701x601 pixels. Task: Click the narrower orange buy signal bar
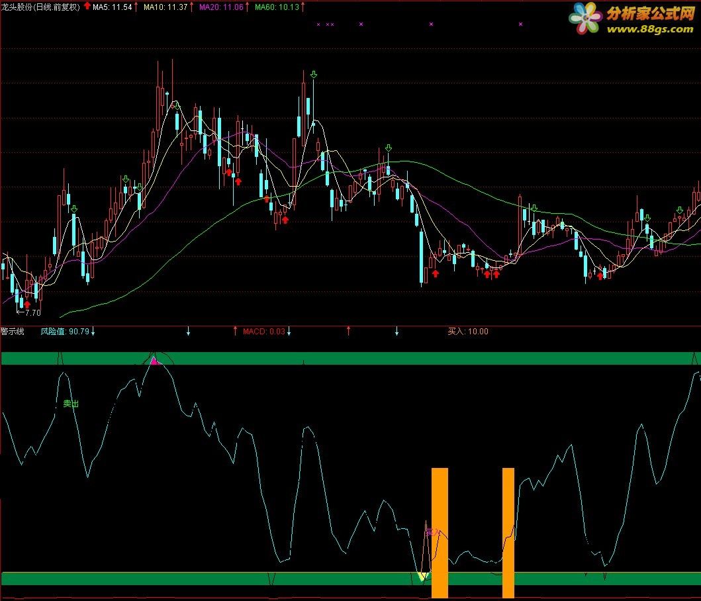508,533
